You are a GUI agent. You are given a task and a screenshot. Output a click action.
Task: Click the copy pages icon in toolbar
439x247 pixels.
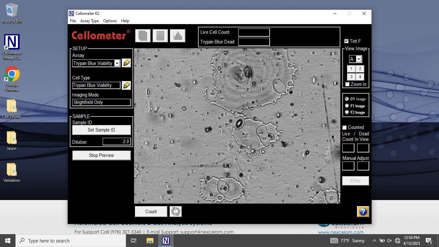143,36
